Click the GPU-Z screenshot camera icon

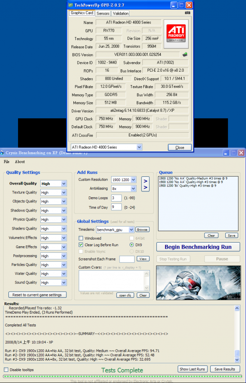187,13
